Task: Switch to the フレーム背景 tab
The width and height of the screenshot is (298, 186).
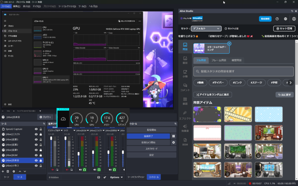Action: [x=219, y=60]
